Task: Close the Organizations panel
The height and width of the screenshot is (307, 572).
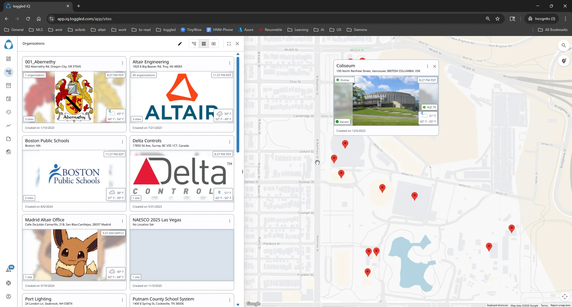Action: [x=237, y=44]
